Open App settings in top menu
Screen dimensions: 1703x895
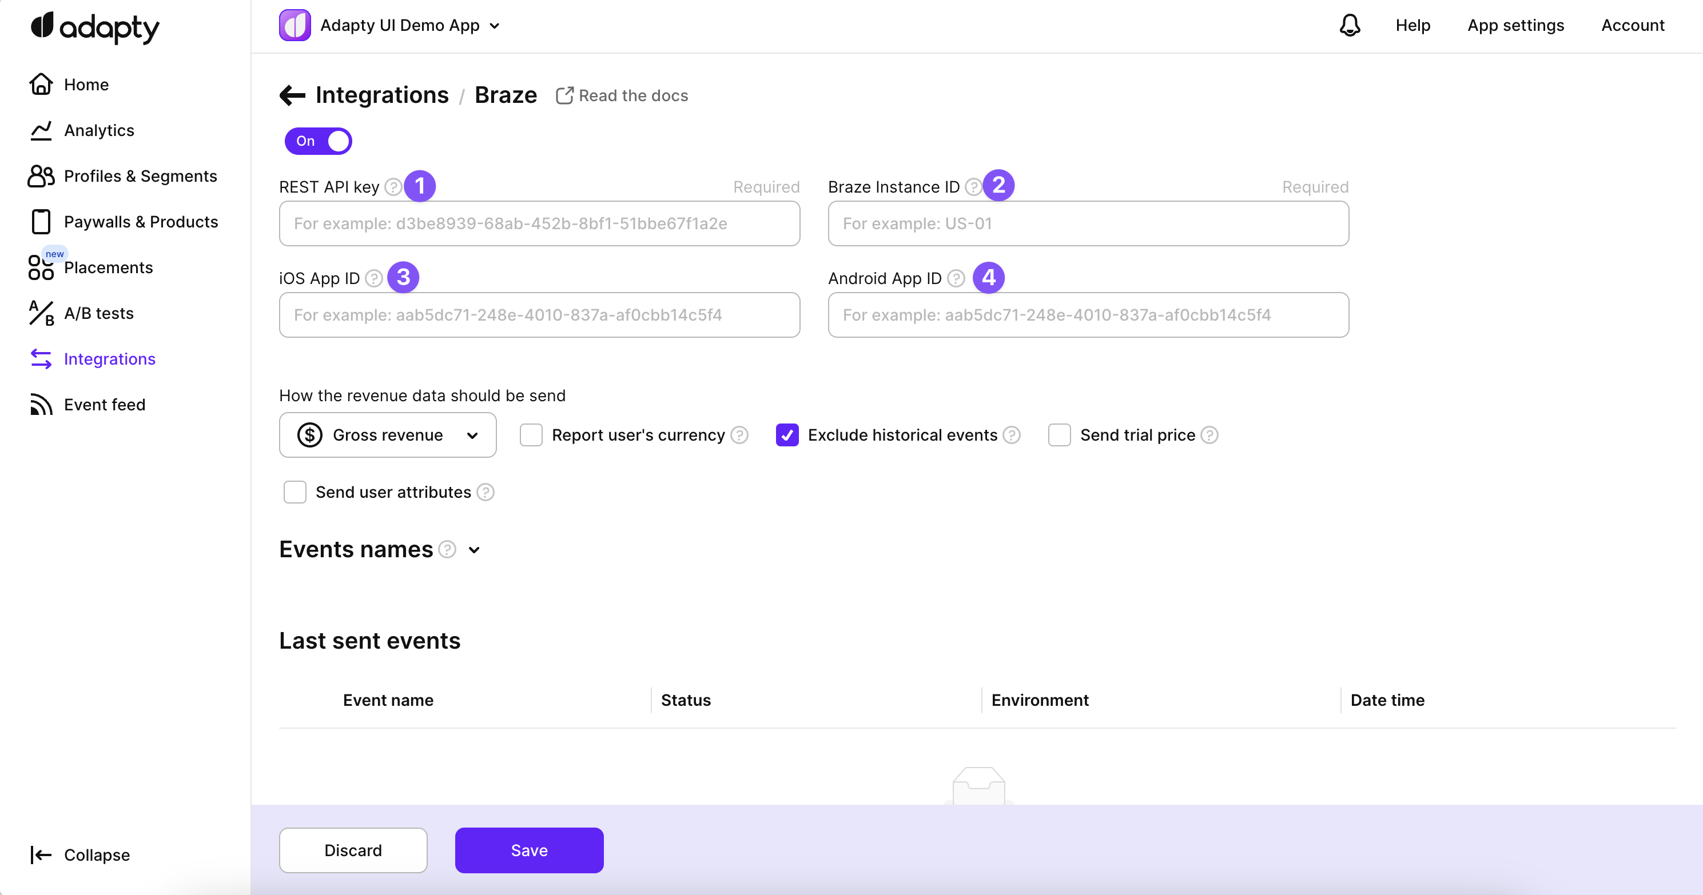[1515, 25]
